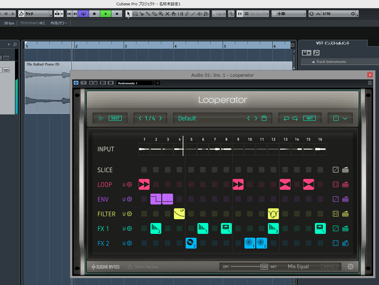Click the preset browser diamond icon
Image resolution: width=379 pixels, height=285 pixels.
pos(158,83)
